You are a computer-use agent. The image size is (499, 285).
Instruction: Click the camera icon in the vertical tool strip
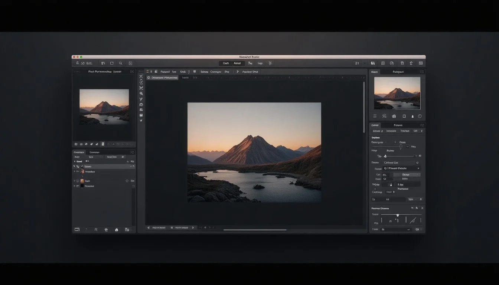tap(141, 105)
